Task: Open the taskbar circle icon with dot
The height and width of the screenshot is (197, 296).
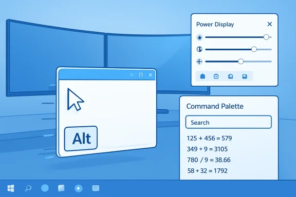Action: click(x=79, y=188)
